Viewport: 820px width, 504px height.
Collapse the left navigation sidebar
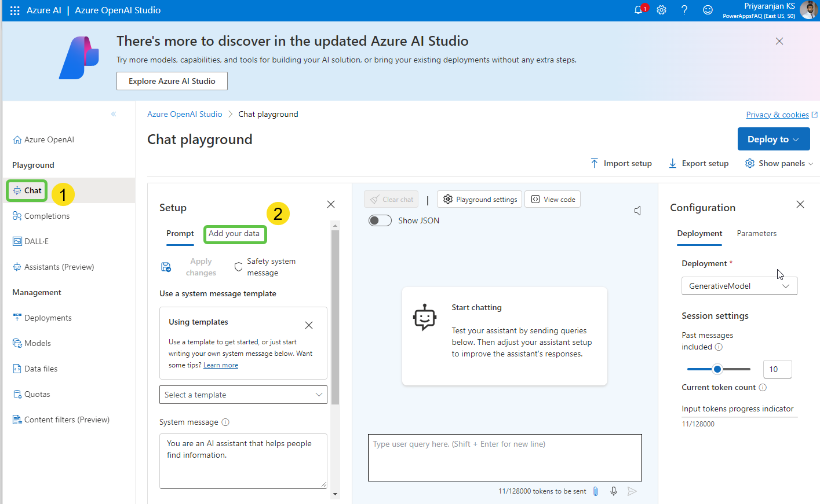pos(114,114)
